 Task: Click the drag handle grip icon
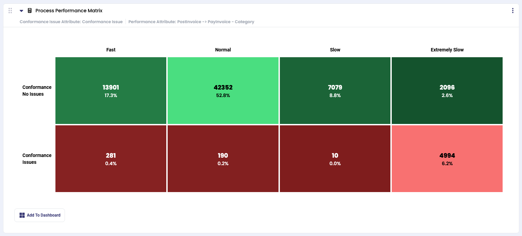pyautogui.click(x=10, y=11)
